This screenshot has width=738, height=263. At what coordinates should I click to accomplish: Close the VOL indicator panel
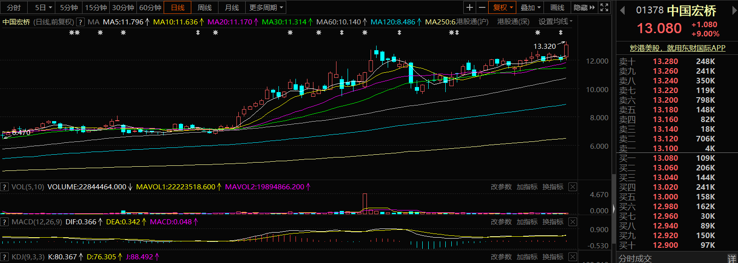[x=573, y=187]
